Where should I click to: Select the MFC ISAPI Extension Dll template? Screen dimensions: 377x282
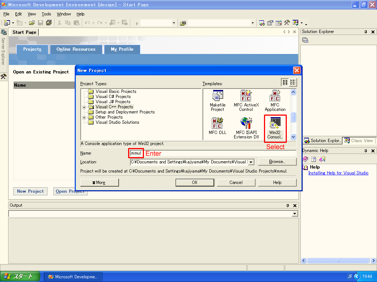click(246, 128)
